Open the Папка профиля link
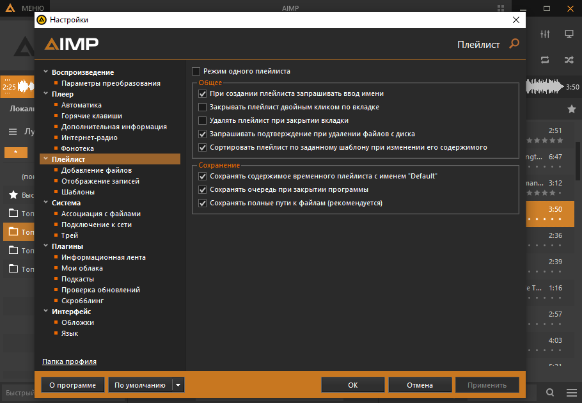 coord(70,361)
